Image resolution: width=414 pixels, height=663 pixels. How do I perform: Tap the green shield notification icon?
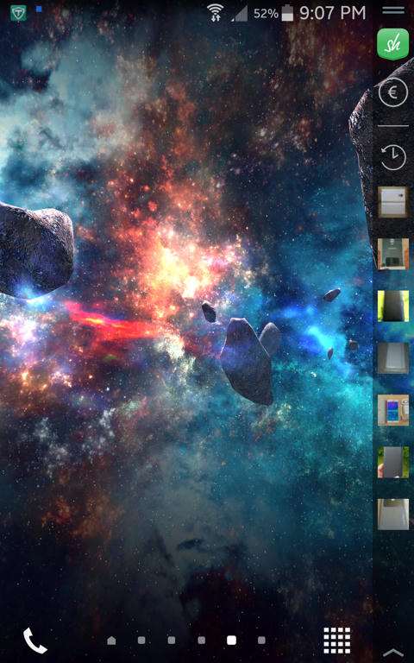pos(18,13)
